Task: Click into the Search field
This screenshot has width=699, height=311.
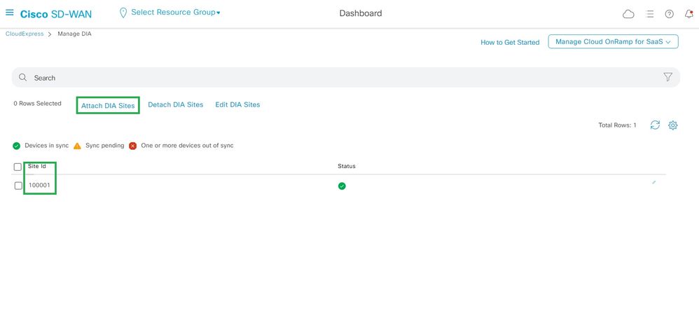Action: tap(336, 78)
